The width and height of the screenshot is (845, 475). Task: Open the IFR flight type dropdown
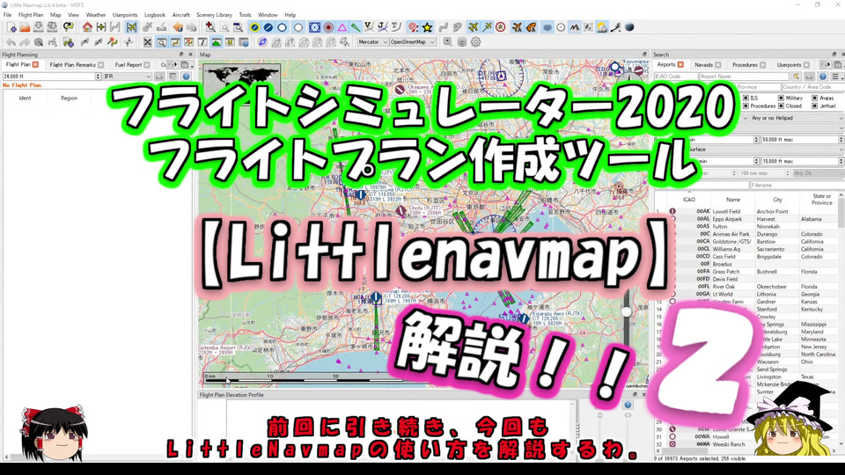[127, 77]
